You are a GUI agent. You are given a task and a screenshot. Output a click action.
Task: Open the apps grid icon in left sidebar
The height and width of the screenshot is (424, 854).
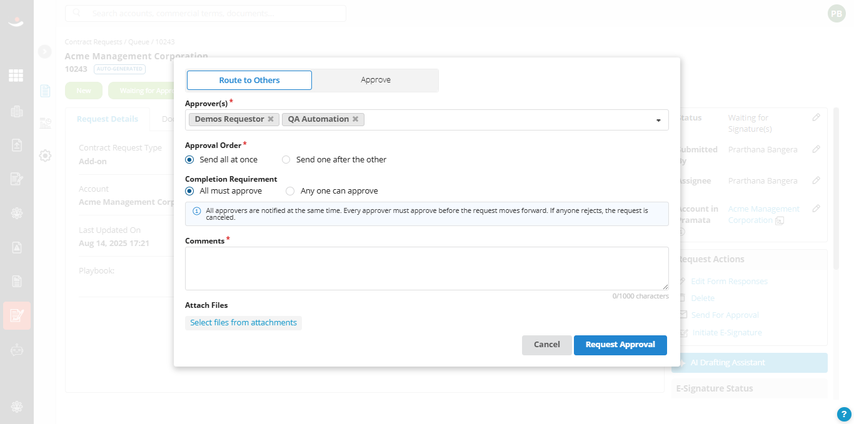16,76
